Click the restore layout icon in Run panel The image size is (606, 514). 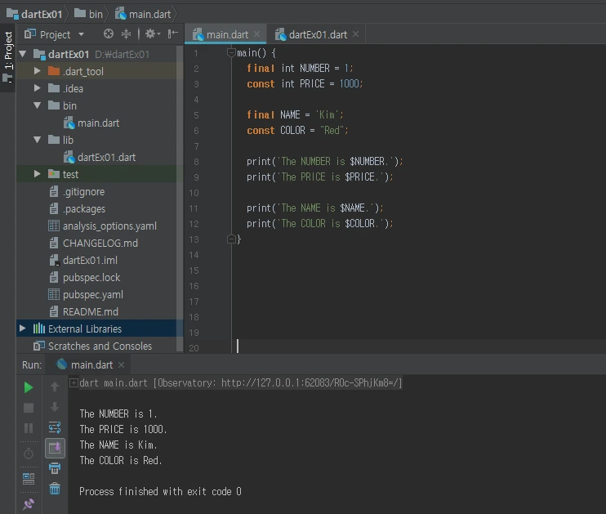[29, 479]
